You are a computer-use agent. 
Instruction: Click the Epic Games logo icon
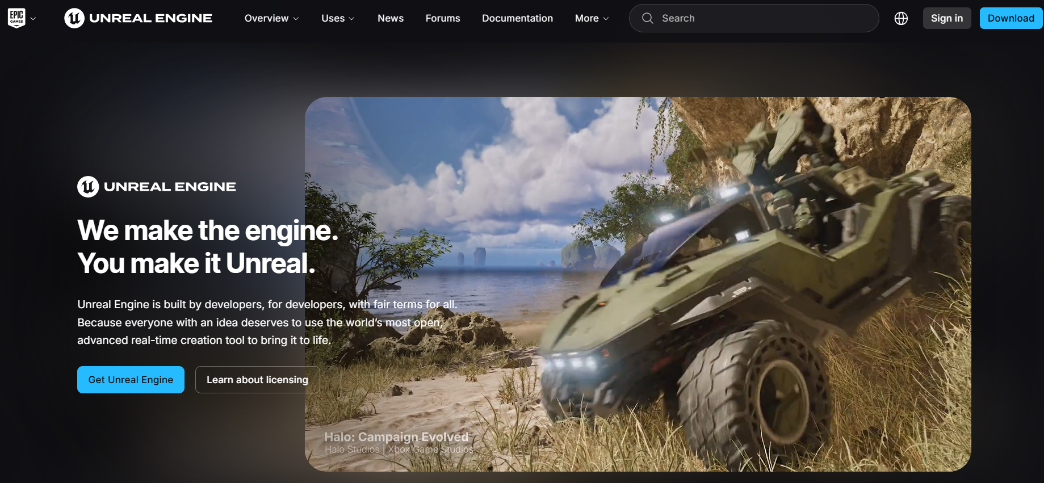pyautogui.click(x=16, y=18)
